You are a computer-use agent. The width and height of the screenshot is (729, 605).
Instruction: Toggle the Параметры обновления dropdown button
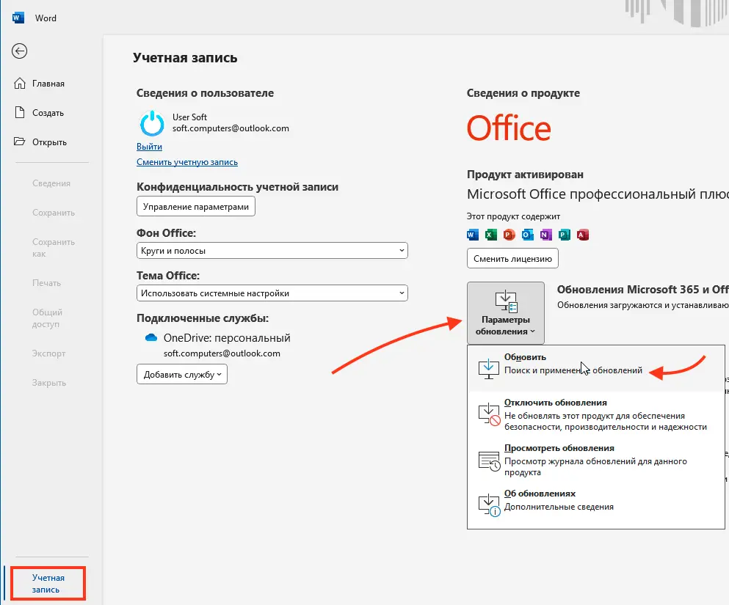505,313
